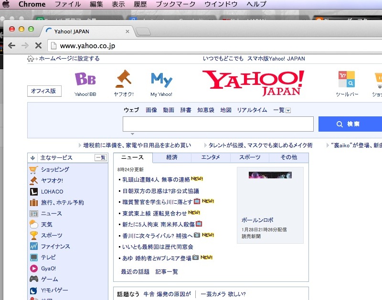
Task: Click the Chrome forward arrow
Action: (x=25, y=45)
